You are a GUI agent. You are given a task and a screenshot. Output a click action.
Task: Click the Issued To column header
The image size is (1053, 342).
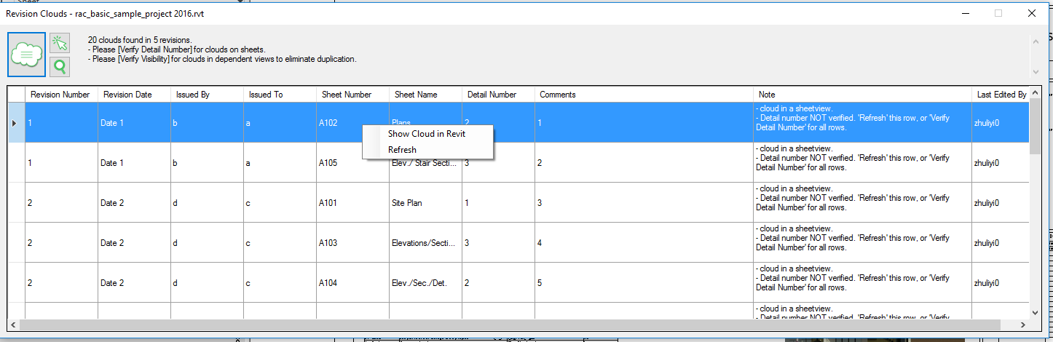coord(280,95)
